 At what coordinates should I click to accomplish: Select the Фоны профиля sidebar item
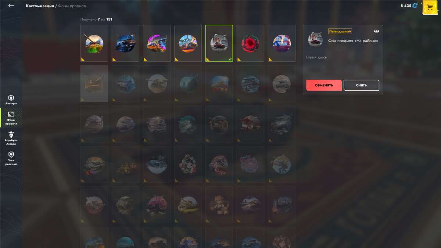point(11,118)
